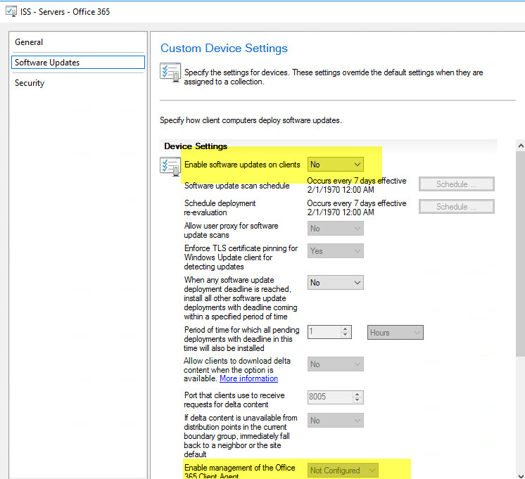
Task: Increase the pending deployments period value
Action: point(346,329)
